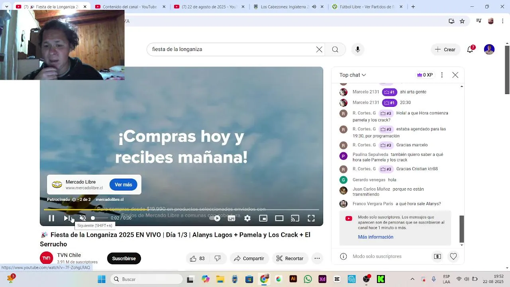
Task: Open the chat three-dot options menu
Action: [442, 75]
